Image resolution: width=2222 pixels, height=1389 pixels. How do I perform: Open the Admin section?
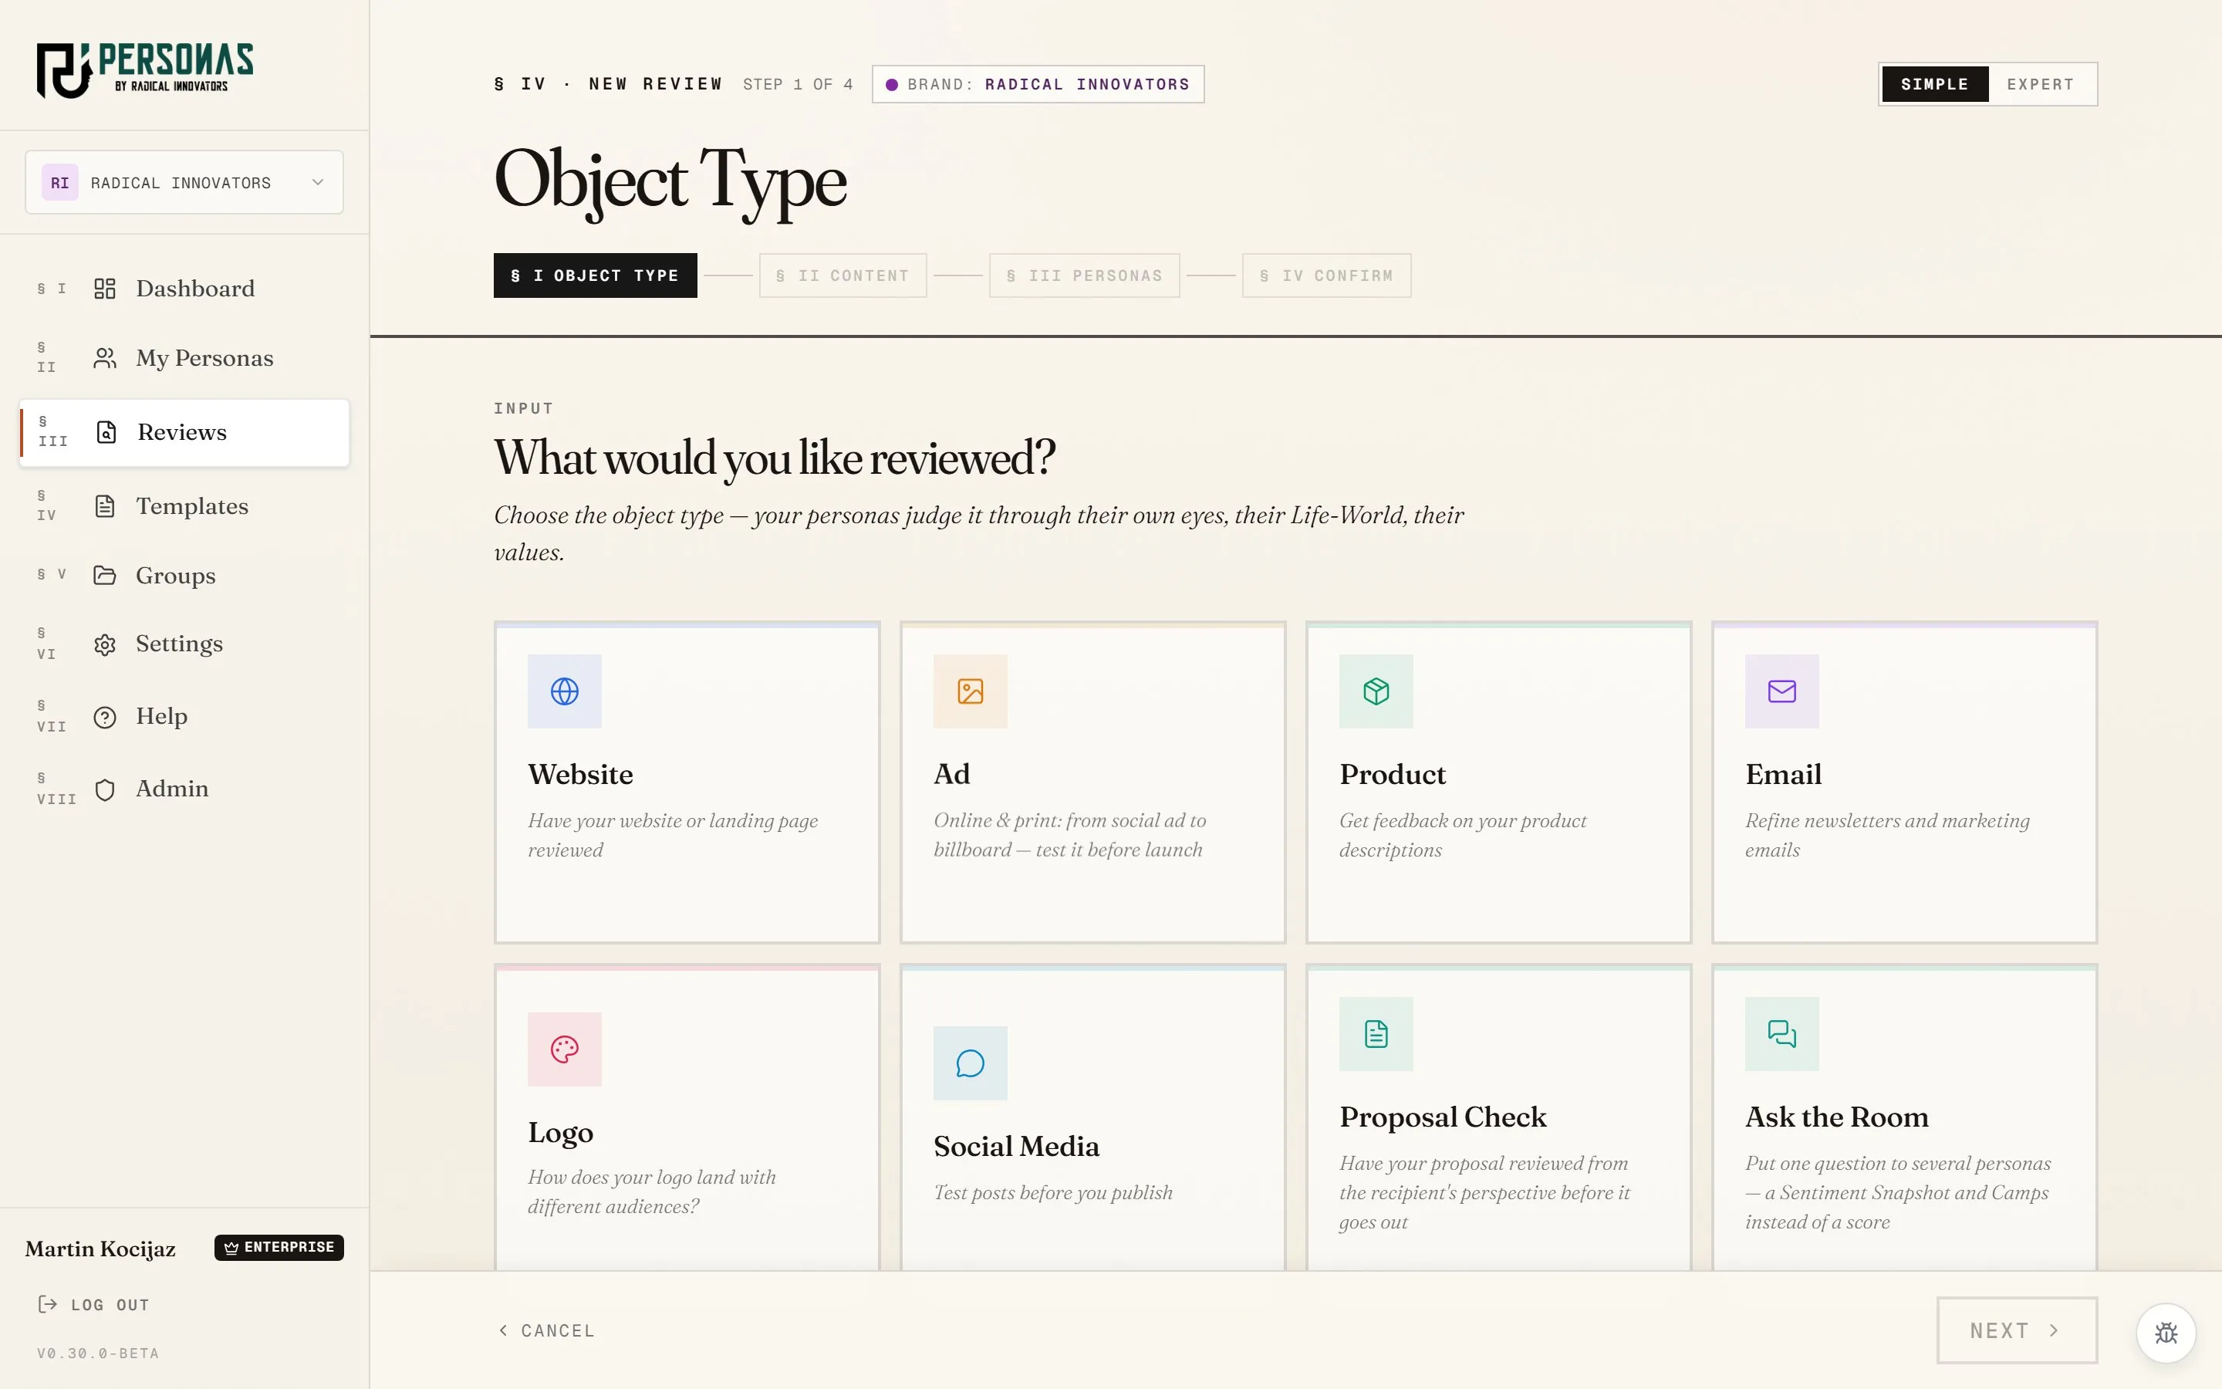coord(184,790)
